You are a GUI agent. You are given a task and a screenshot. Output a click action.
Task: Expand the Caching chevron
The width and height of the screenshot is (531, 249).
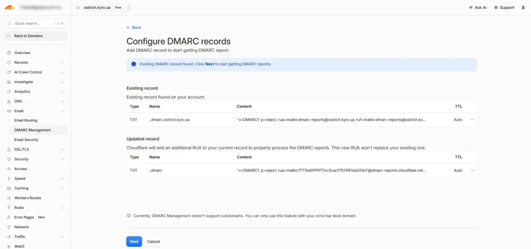pyautogui.click(x=62, y=188)
